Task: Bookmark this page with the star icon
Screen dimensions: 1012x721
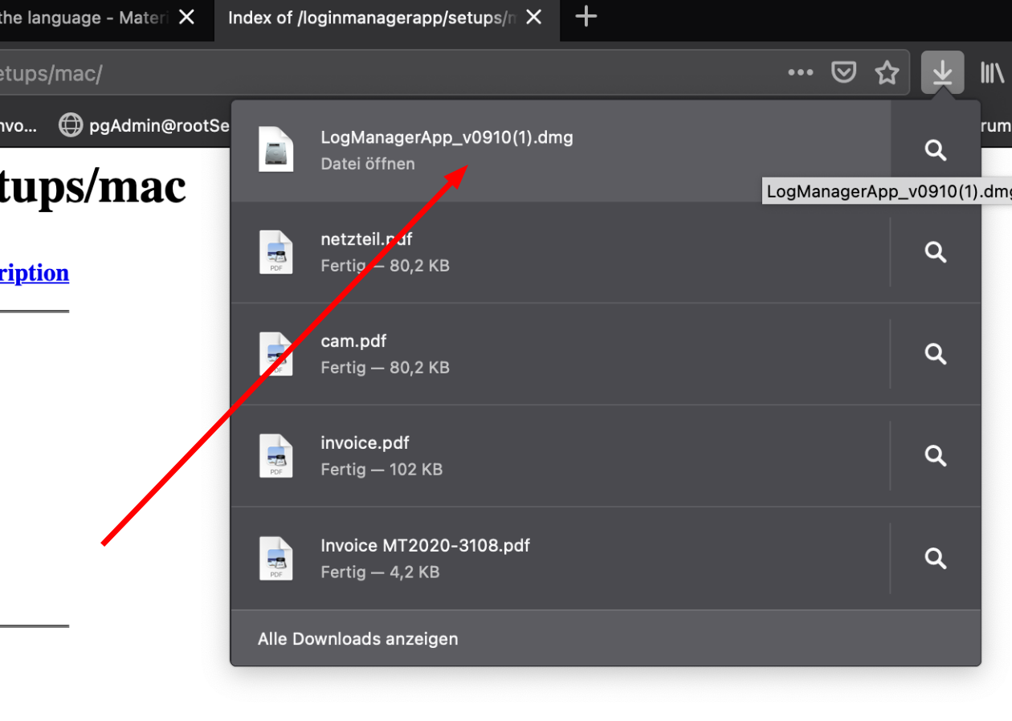Action: click(x=887, y=73)
